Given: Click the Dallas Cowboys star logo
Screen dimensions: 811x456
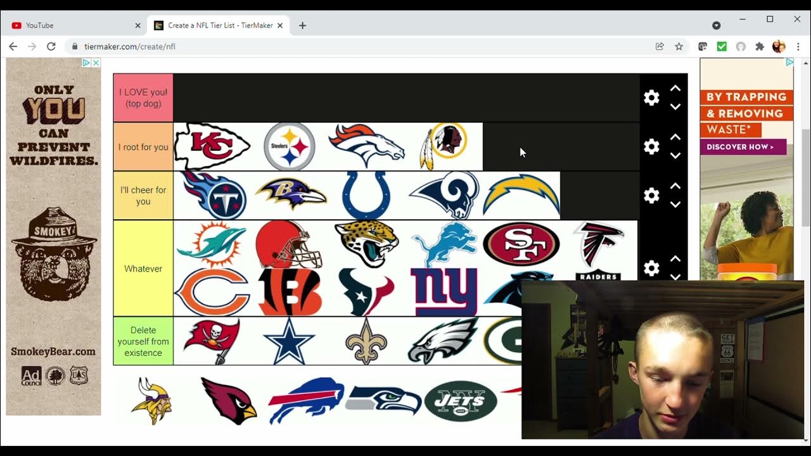Looking at the screenshot, I should (x=289, y=341).
